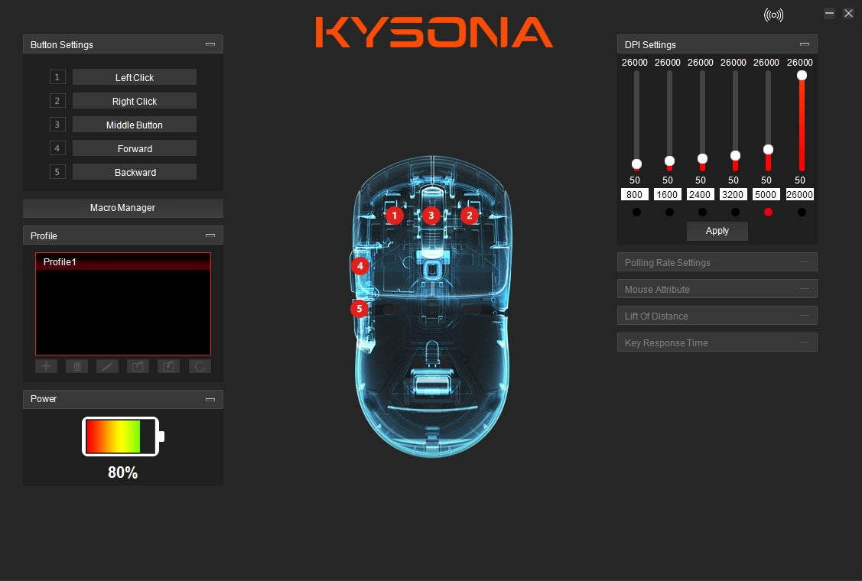Image resolution: width=862 pixels, height=581 pixels.
Task: Select the 2400 DPI stage radio dot
Action: click(702, 213)
